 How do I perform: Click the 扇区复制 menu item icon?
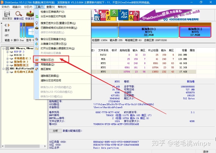[x=37, y=69]
